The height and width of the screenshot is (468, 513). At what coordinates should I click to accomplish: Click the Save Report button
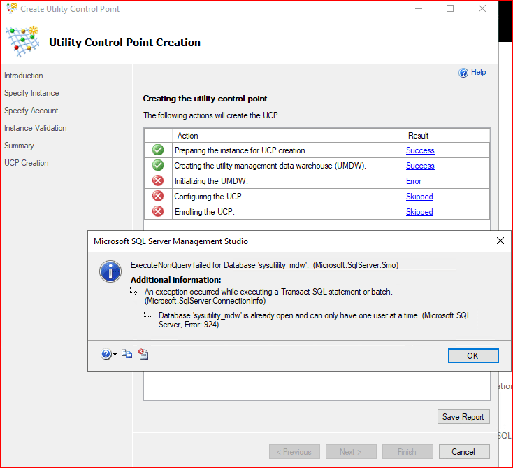[463, 417]
